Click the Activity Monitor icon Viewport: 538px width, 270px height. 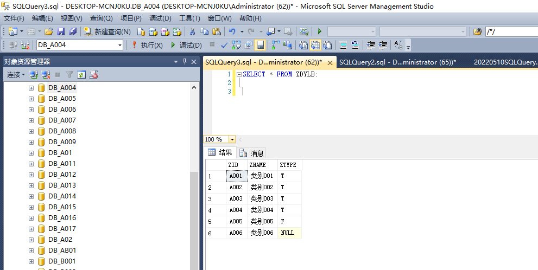coord(303,31)
